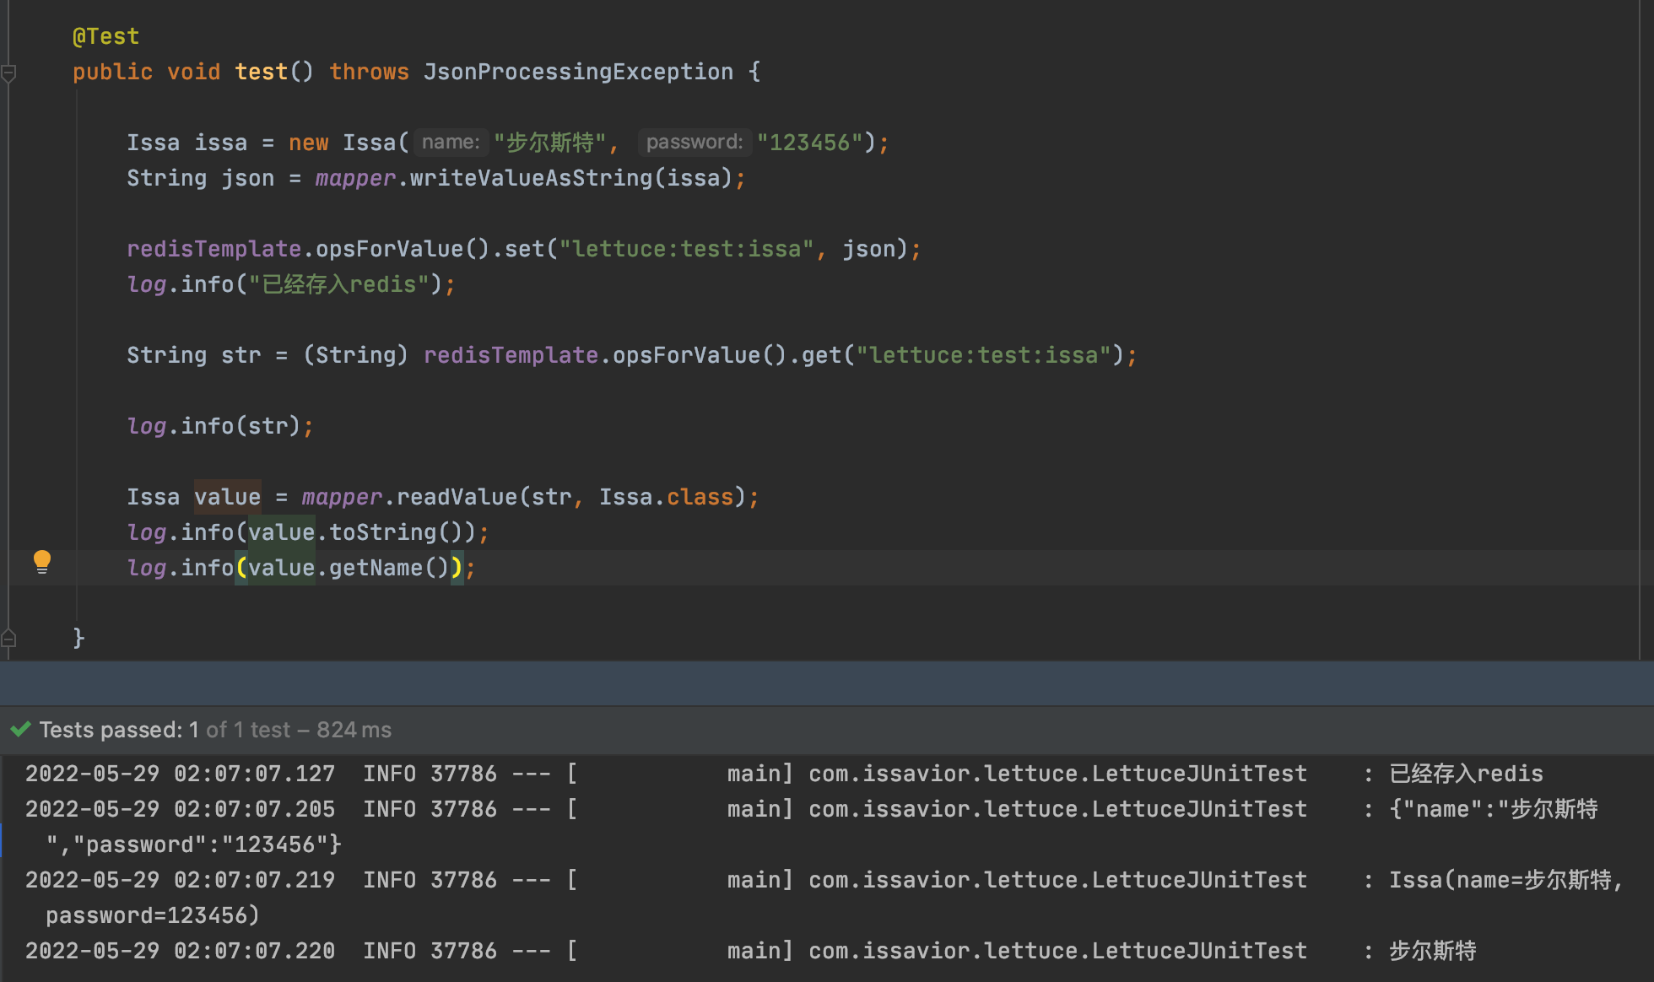Click writeValueAsString method call
Viewport: 1654px width, 982px height.
click(531, 178)
